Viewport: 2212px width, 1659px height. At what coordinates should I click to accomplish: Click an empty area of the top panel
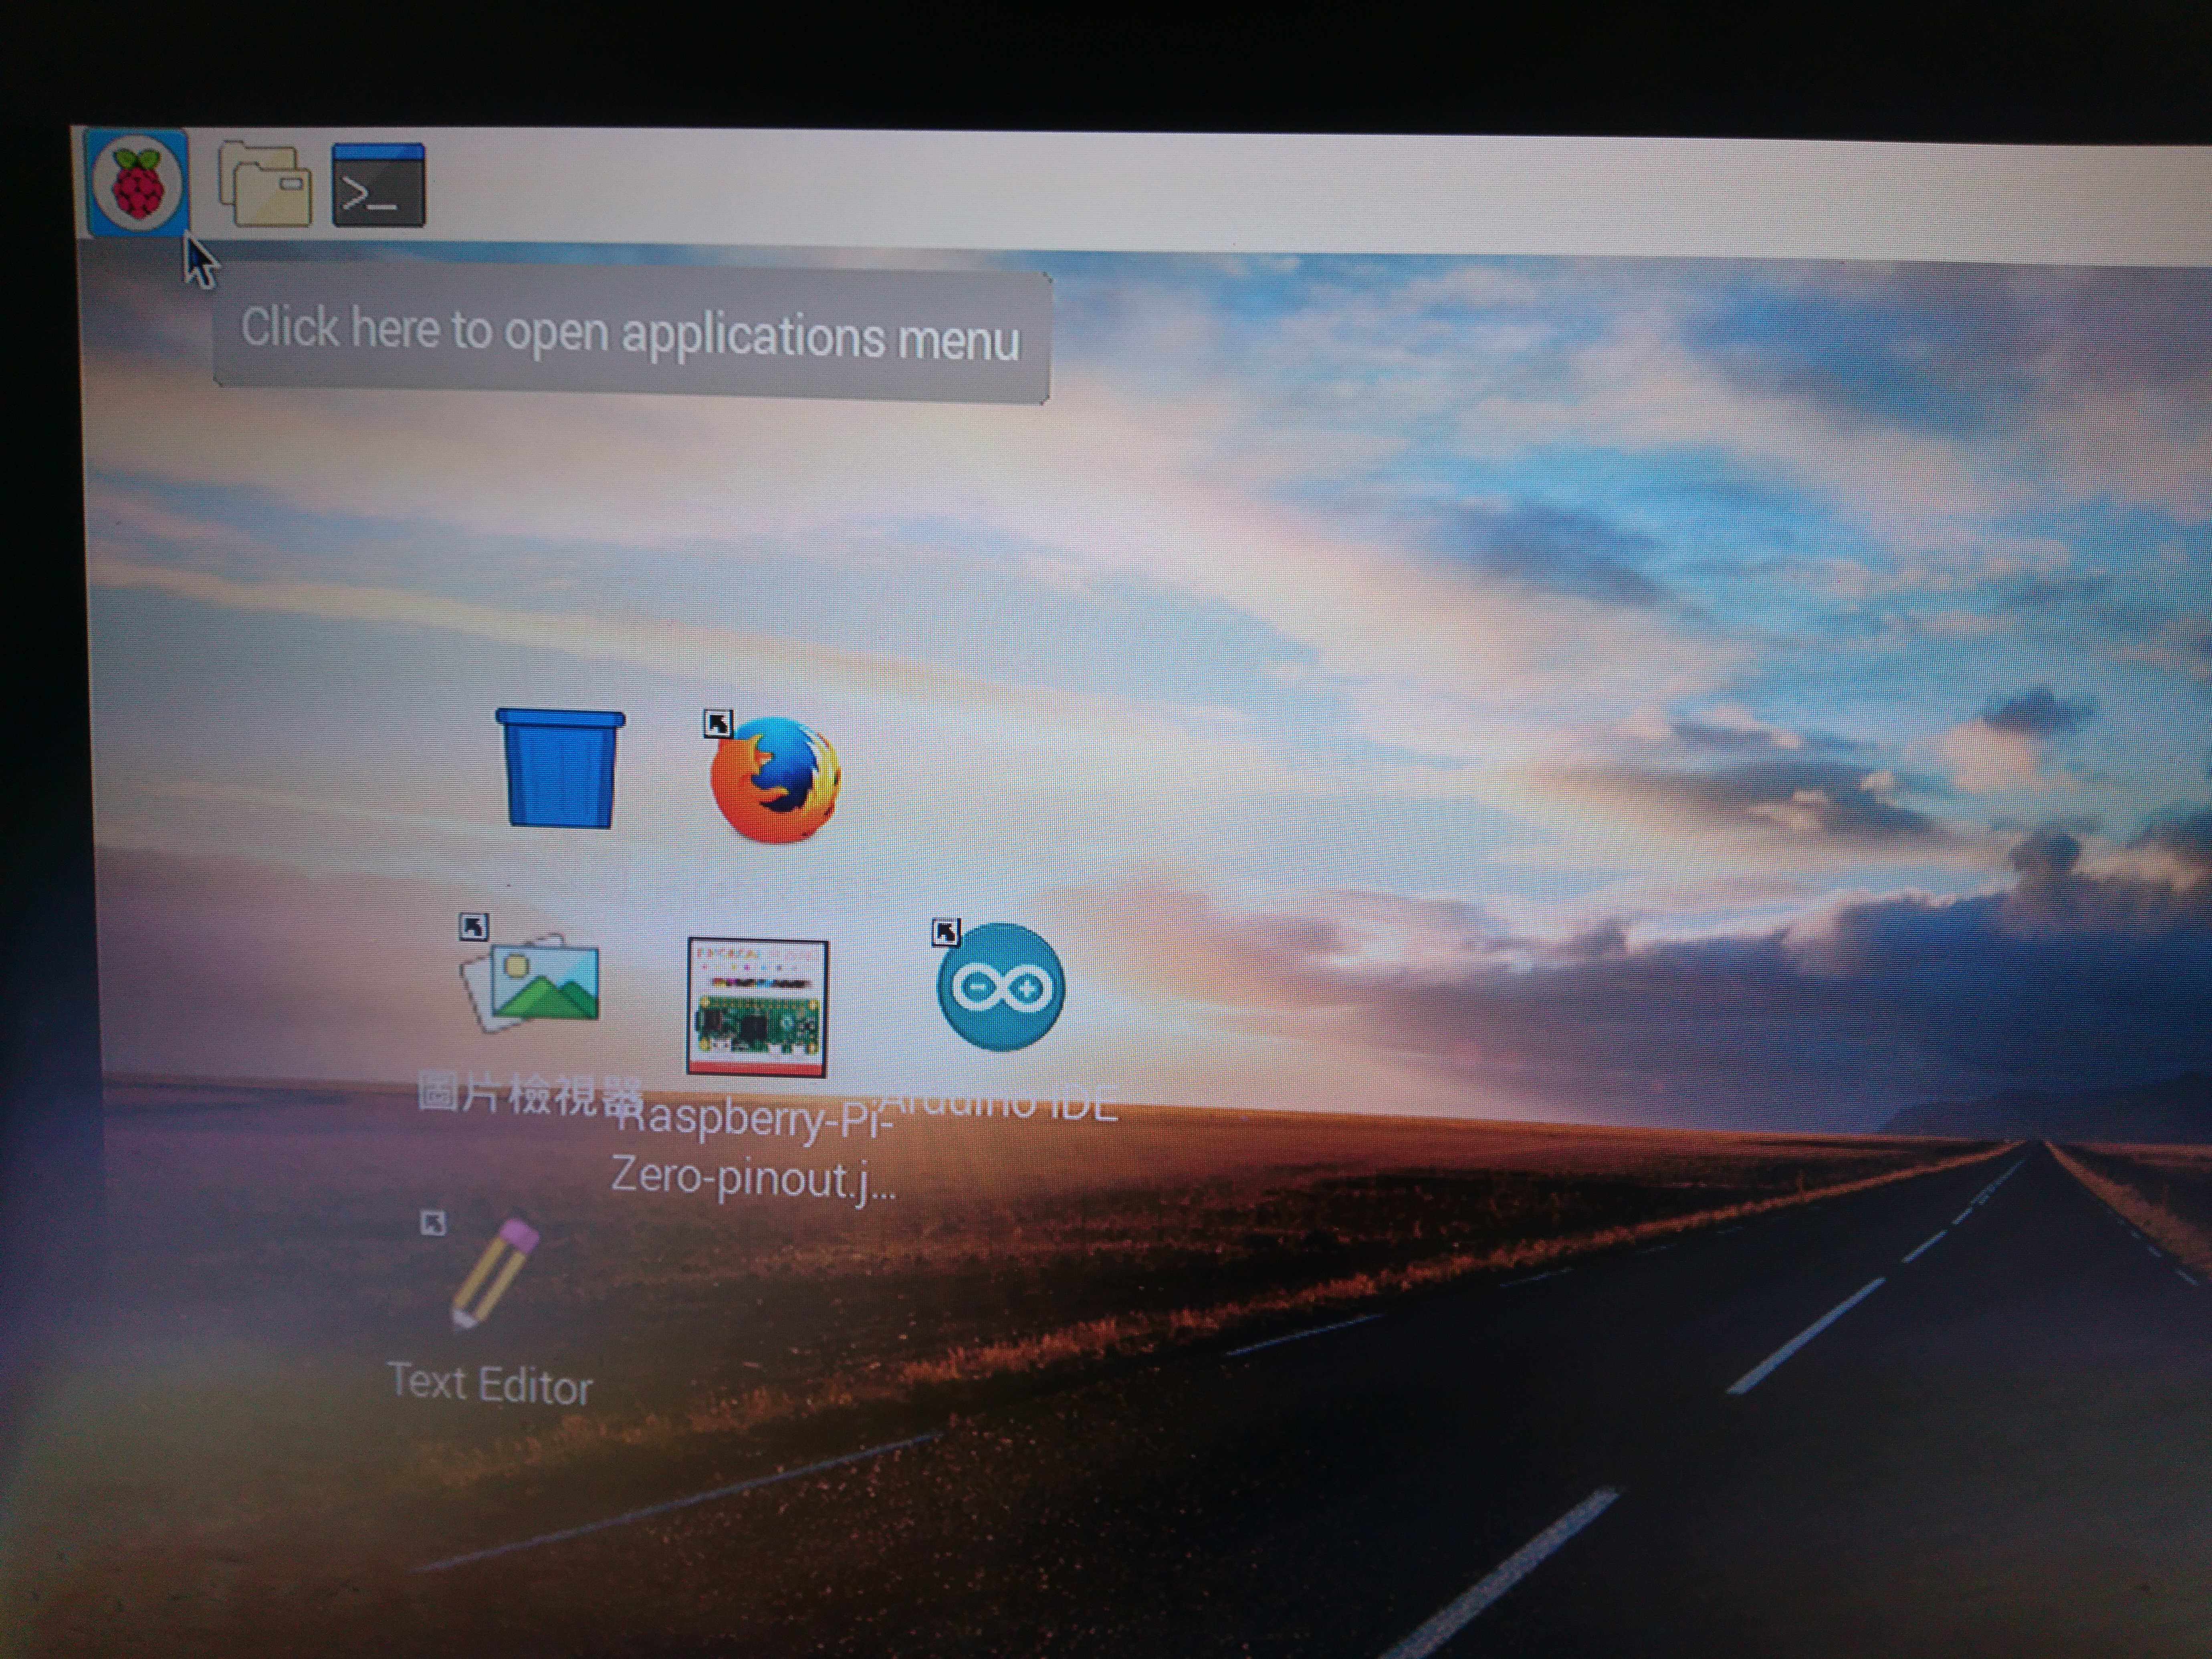(1300, 195)
